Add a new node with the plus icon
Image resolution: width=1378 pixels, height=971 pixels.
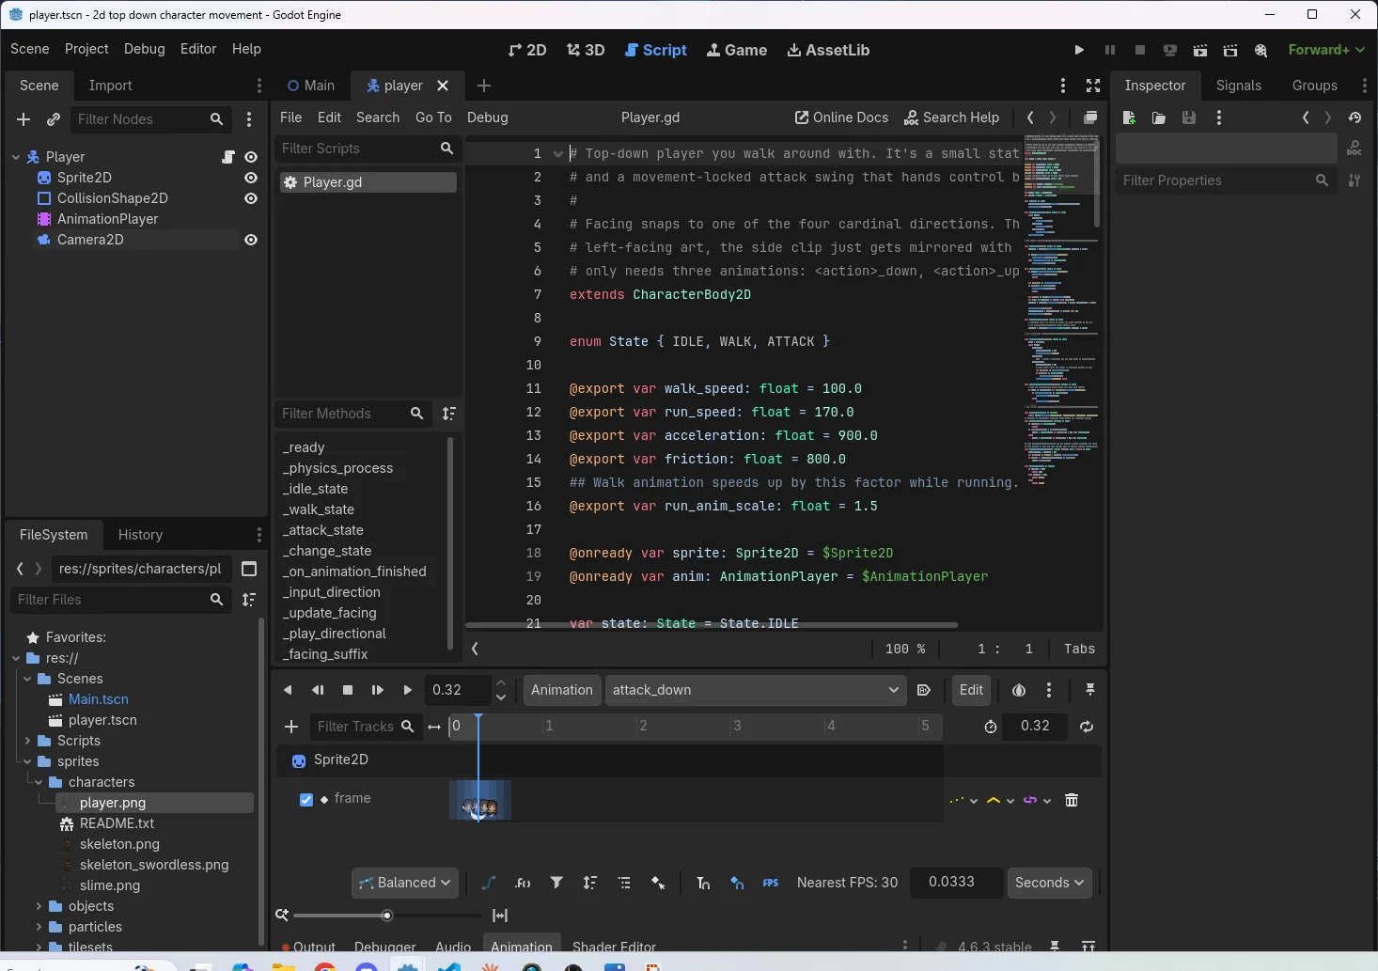(23, 119)
